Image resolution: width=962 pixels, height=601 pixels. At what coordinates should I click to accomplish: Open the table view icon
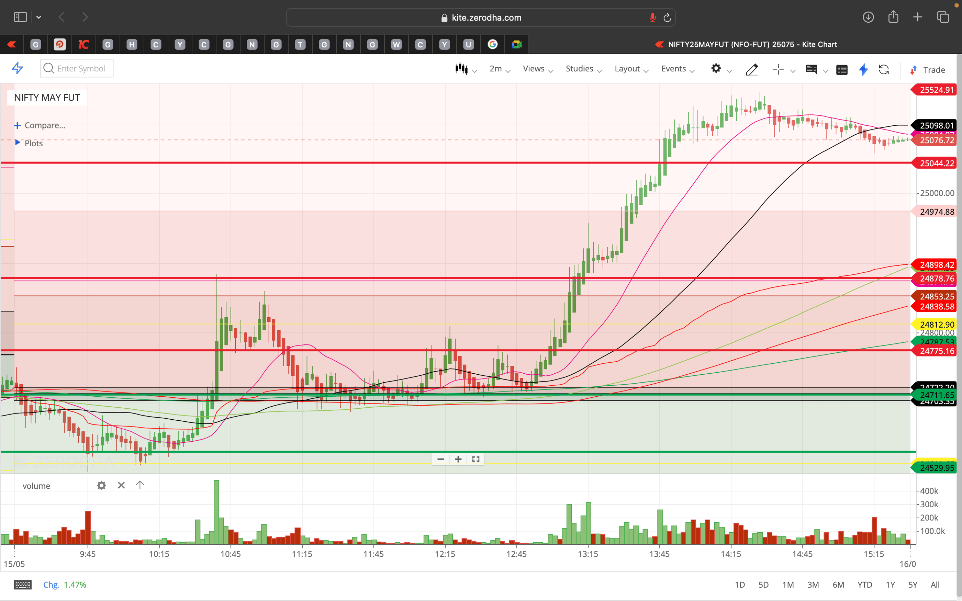(x=842, y=70)
